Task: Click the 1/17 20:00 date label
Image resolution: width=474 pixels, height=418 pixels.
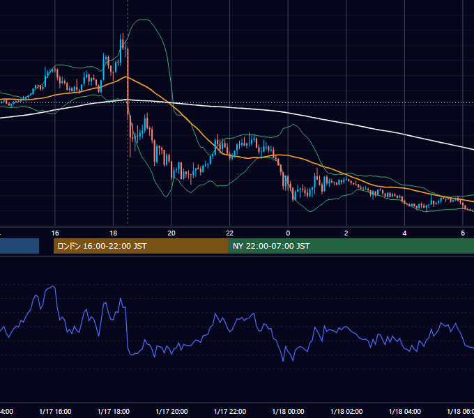Action: point(171,411)
